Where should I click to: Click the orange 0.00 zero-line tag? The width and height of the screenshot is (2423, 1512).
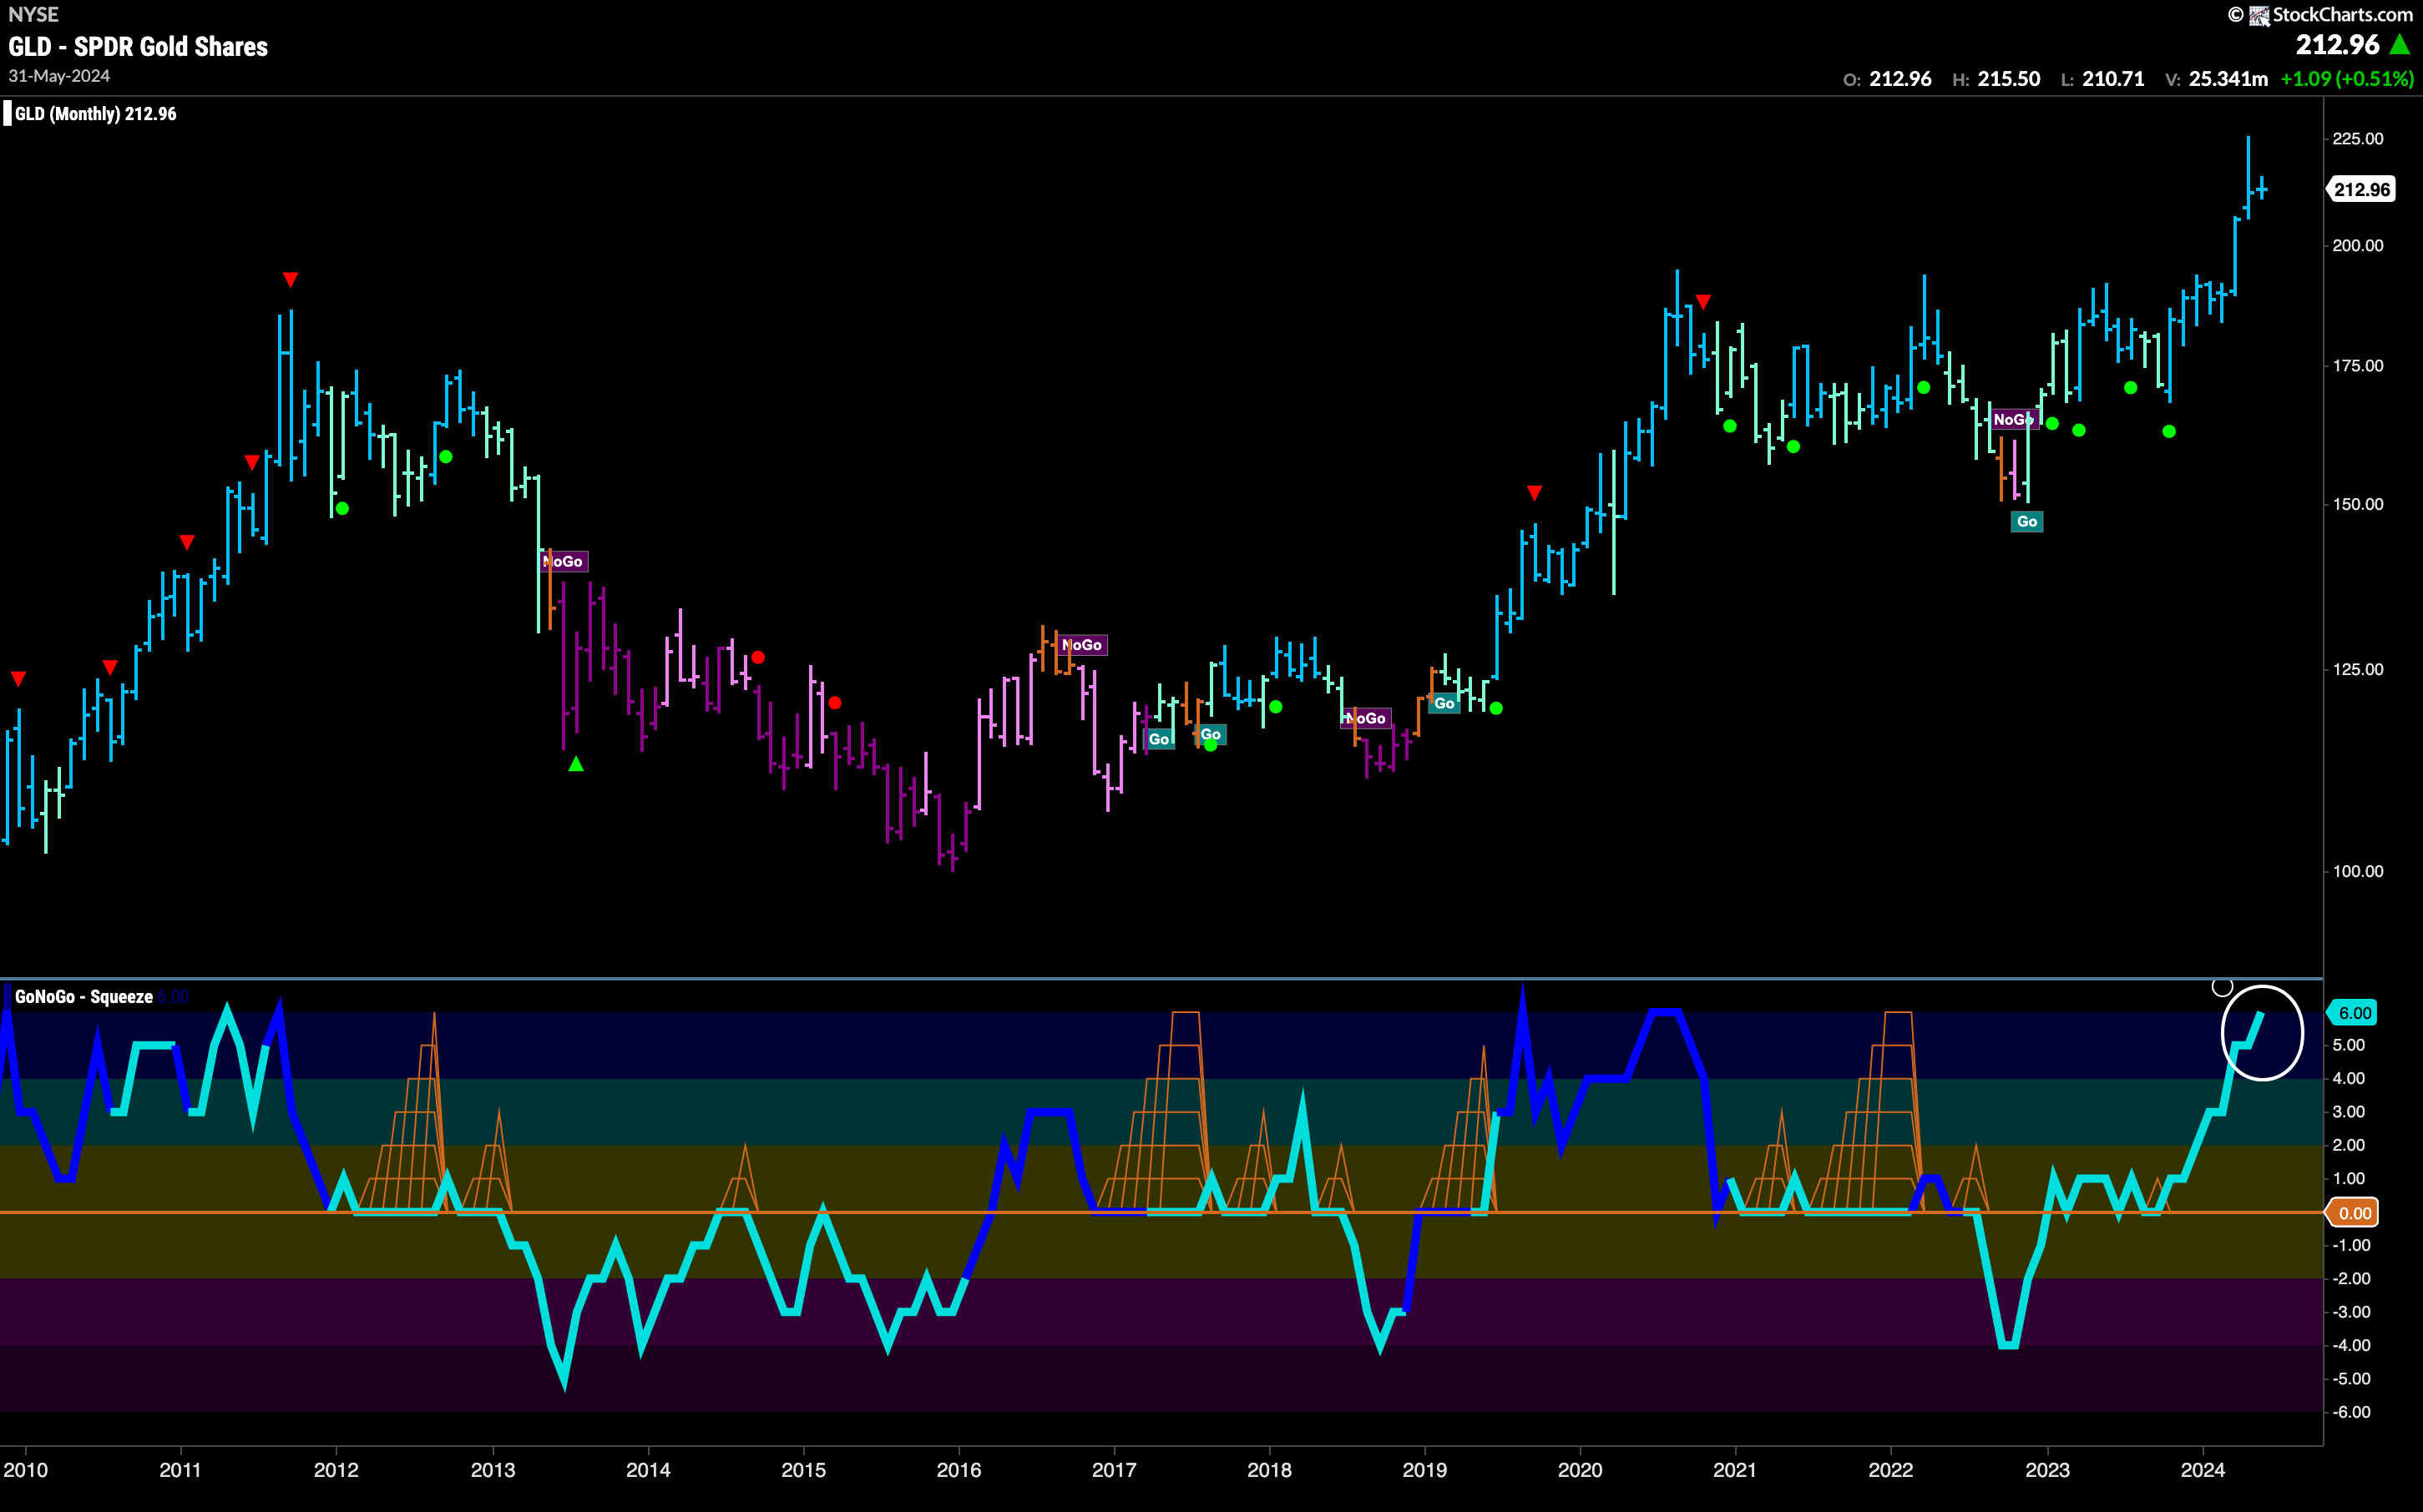(x=2352, y=1213)
